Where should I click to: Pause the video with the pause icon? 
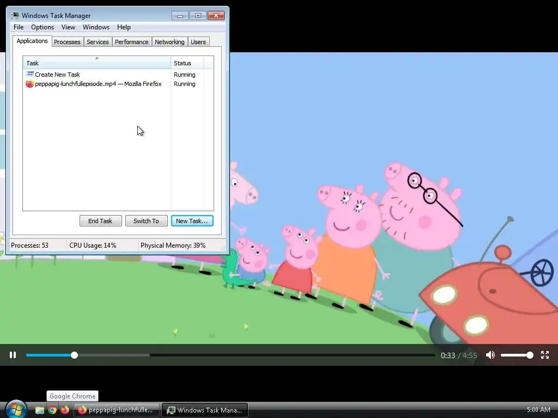click(x=13, y=355)
